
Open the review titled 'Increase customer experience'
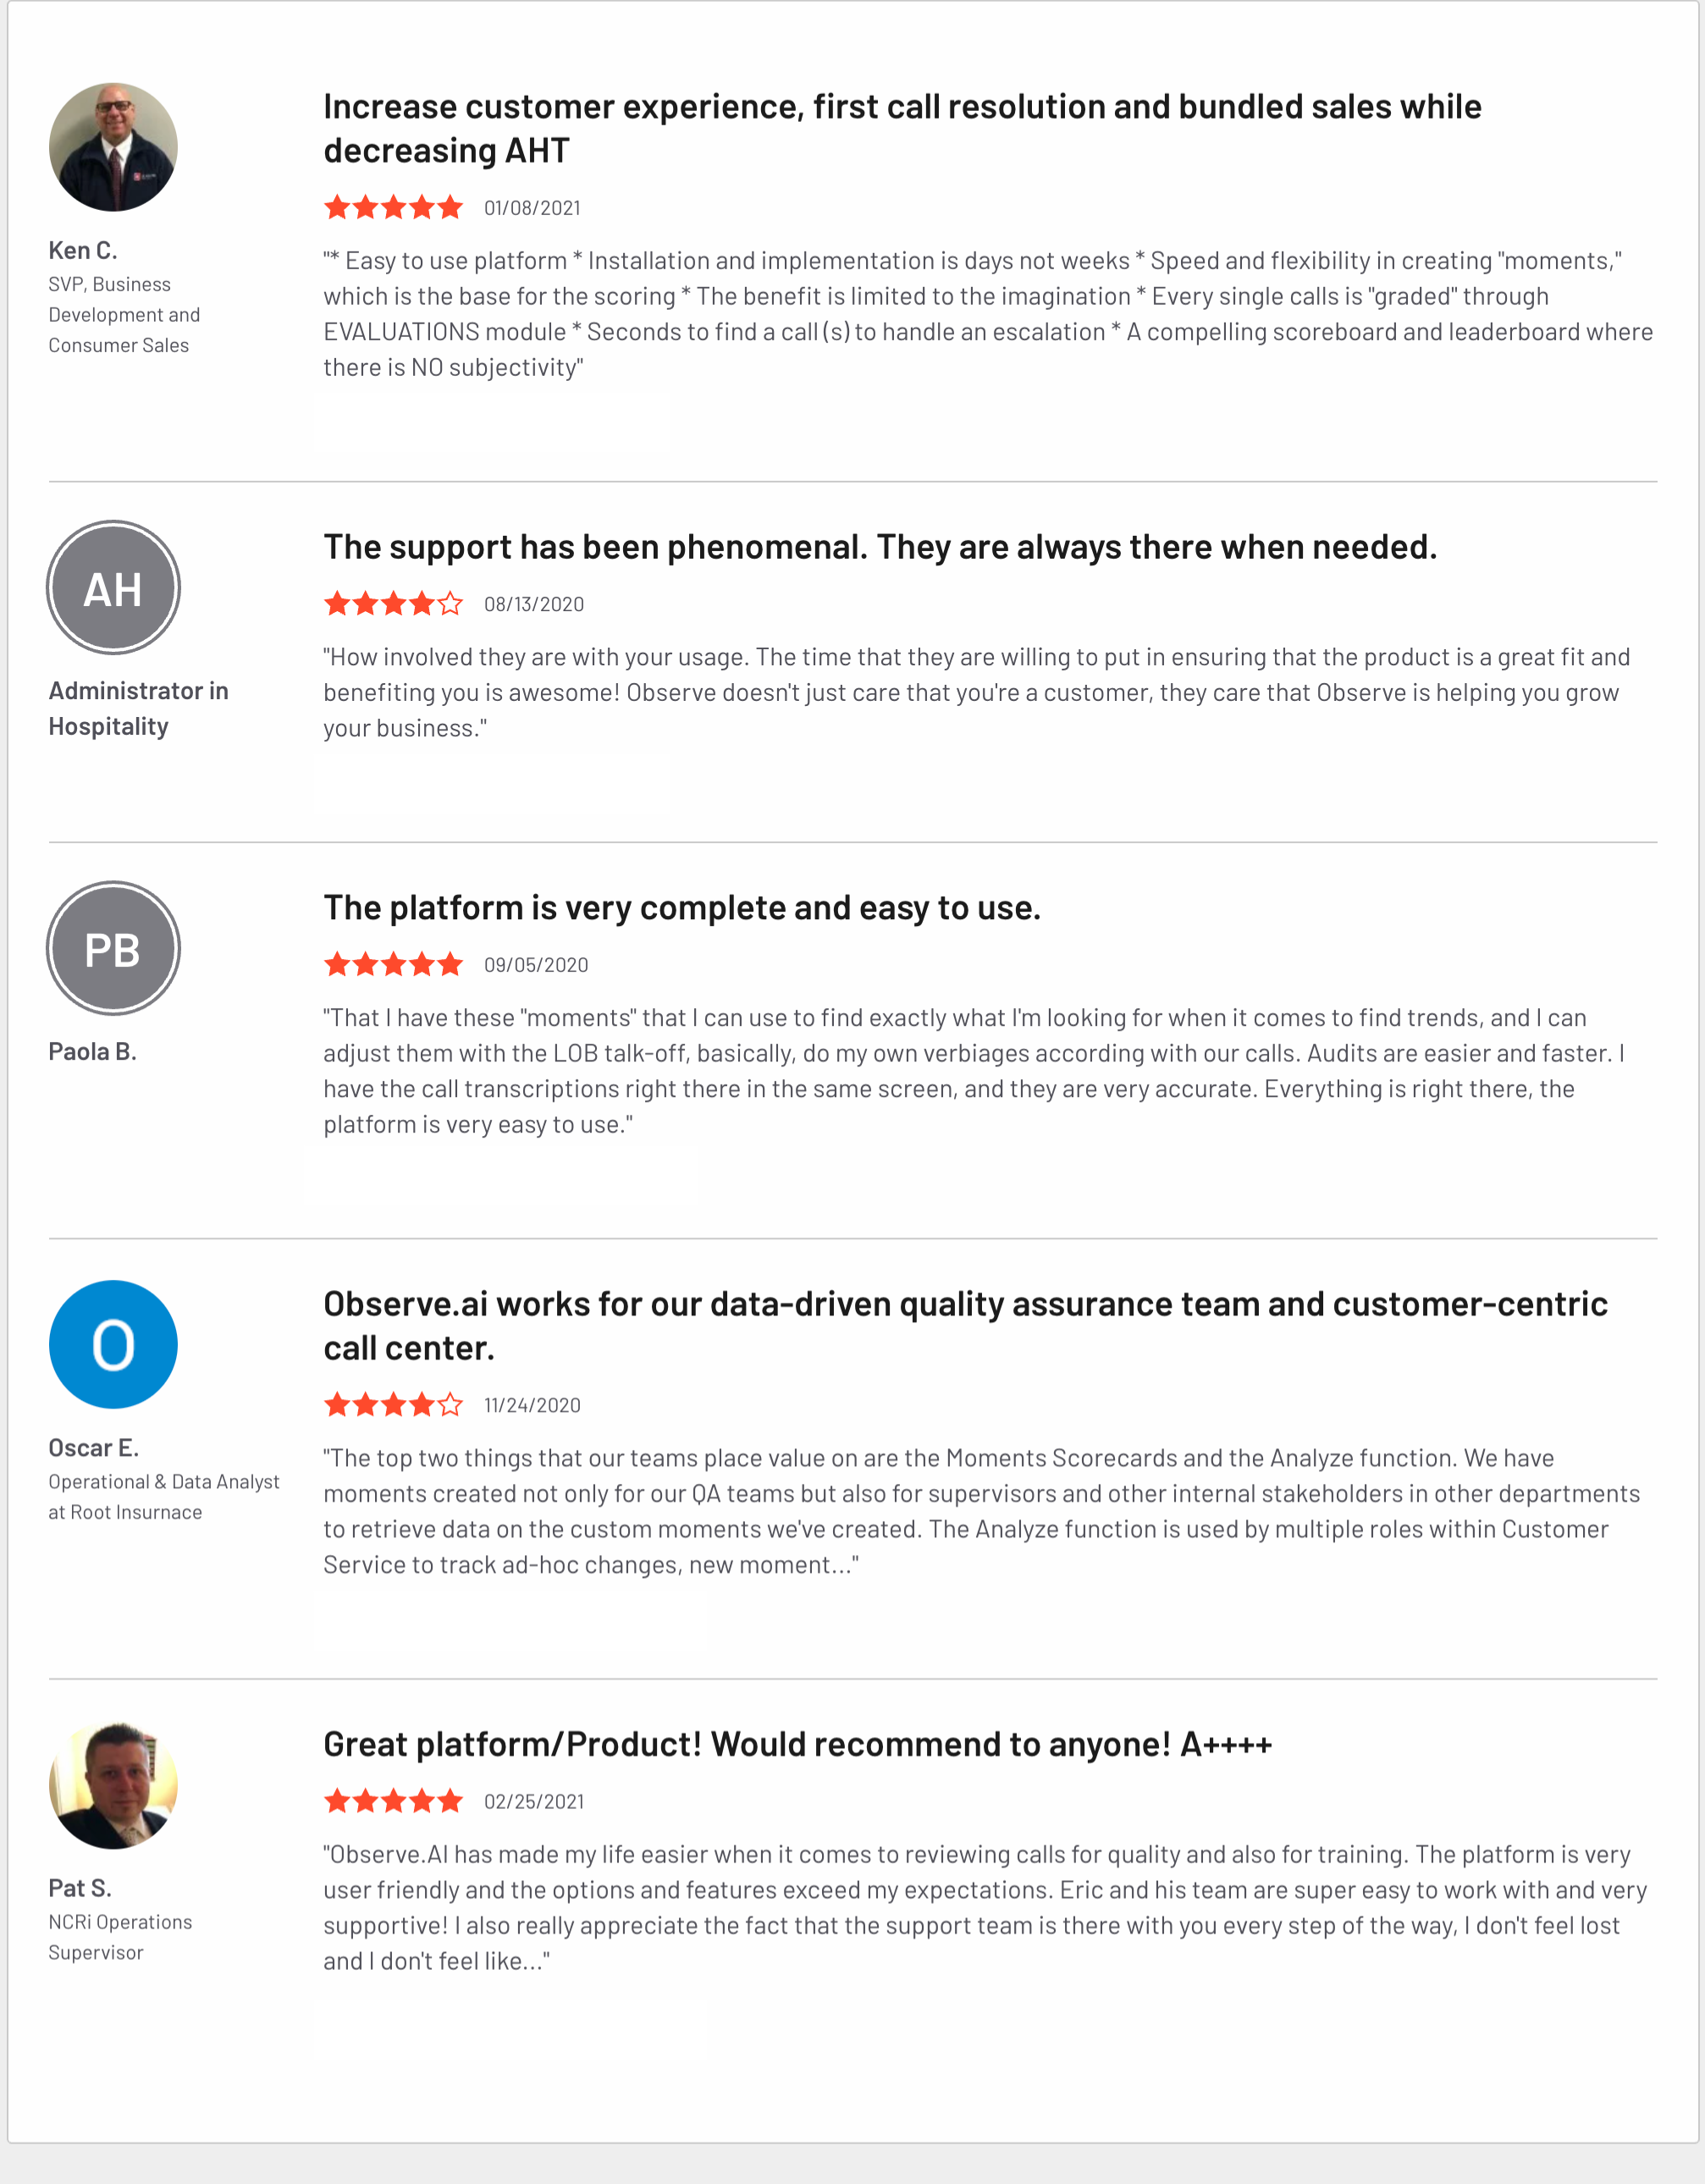902,129
